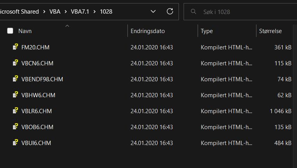Viewport: 297px width, 168px height.
Task: Click the VBHW6.CHM file icon
Action: (15, 94)
